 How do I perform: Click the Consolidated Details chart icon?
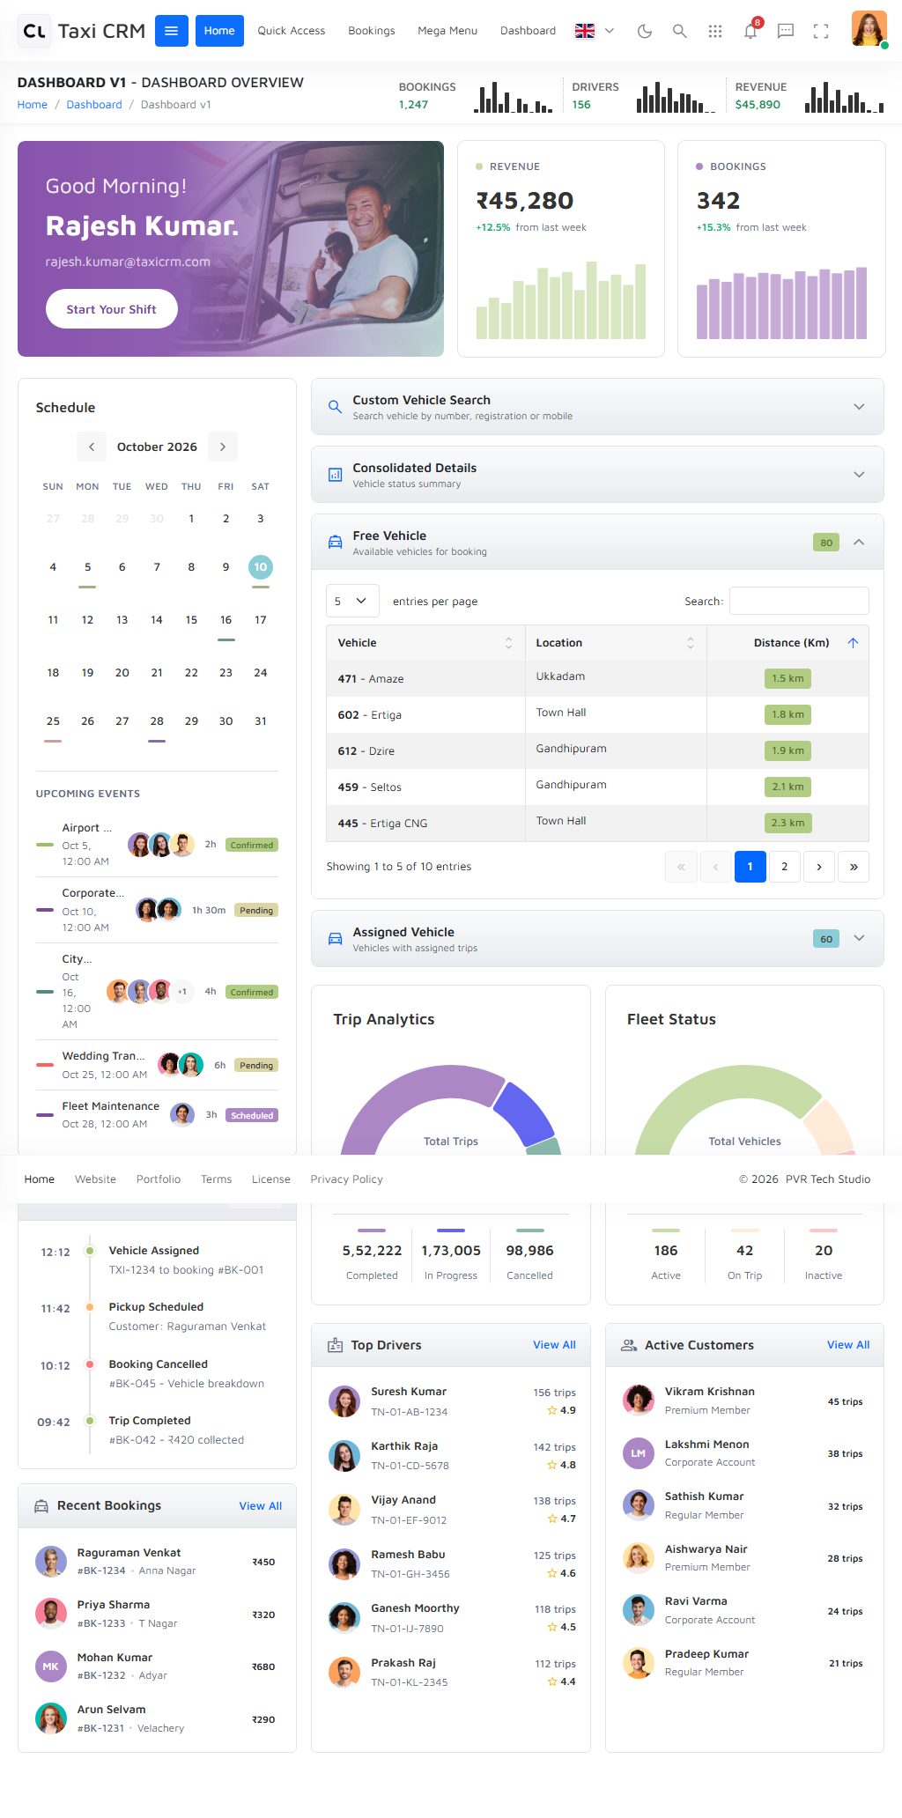pos(335,475)
